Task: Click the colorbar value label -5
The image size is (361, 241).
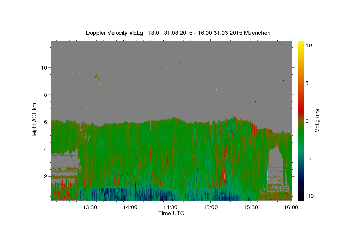Action: coord(308,158)
